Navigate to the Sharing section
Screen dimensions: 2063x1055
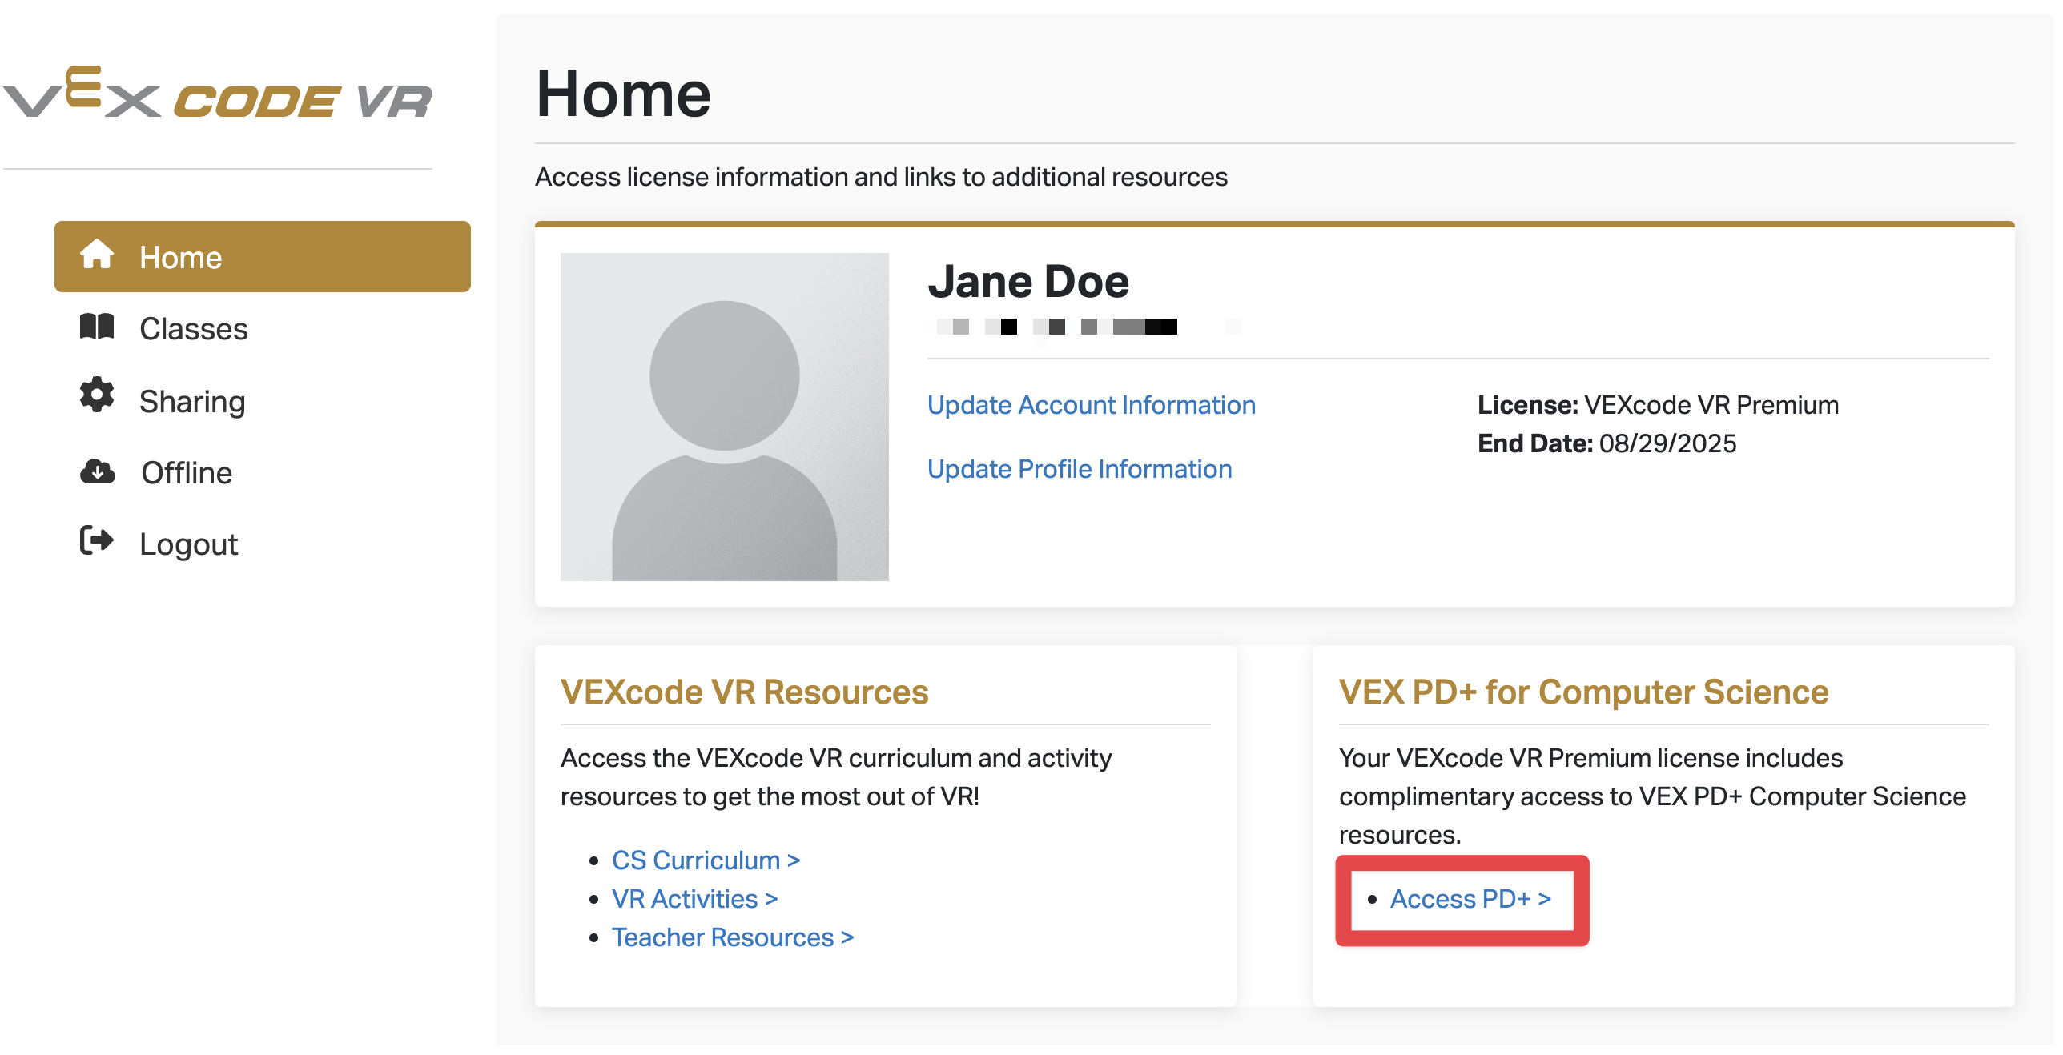(x=192, y=400)
